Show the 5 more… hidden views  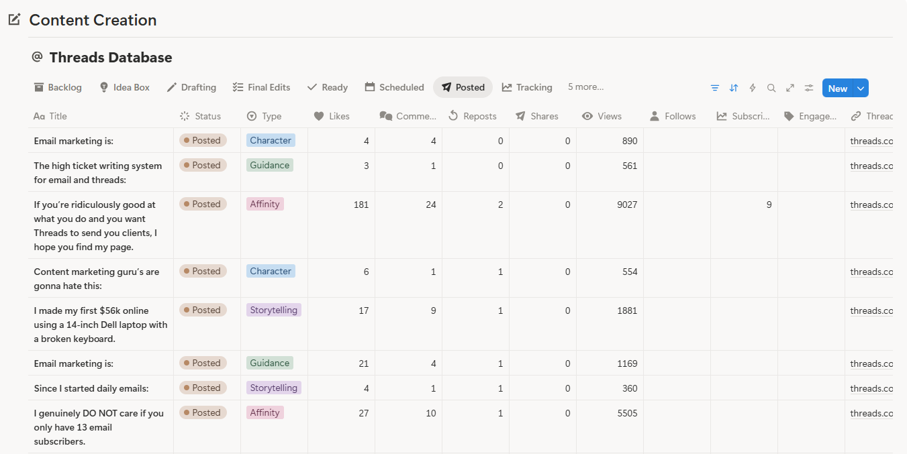coord(585,87)
